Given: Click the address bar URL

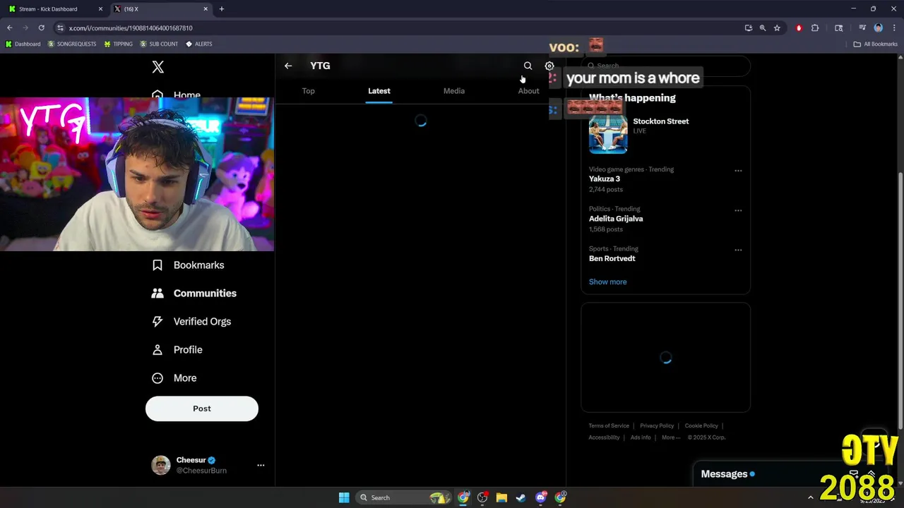Looking at the screenshot, I should click(131, 28).
